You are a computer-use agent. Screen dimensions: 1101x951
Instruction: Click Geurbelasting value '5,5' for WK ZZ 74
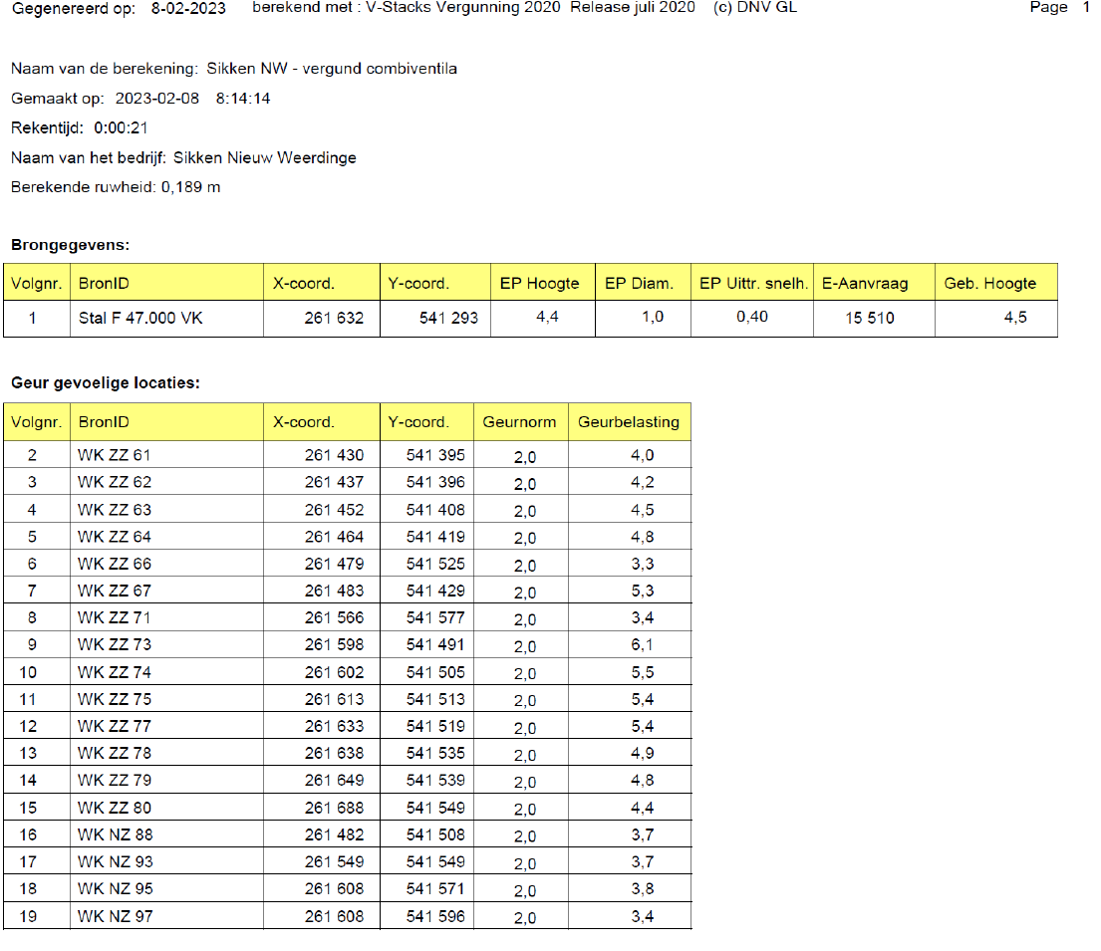[642, 672]
